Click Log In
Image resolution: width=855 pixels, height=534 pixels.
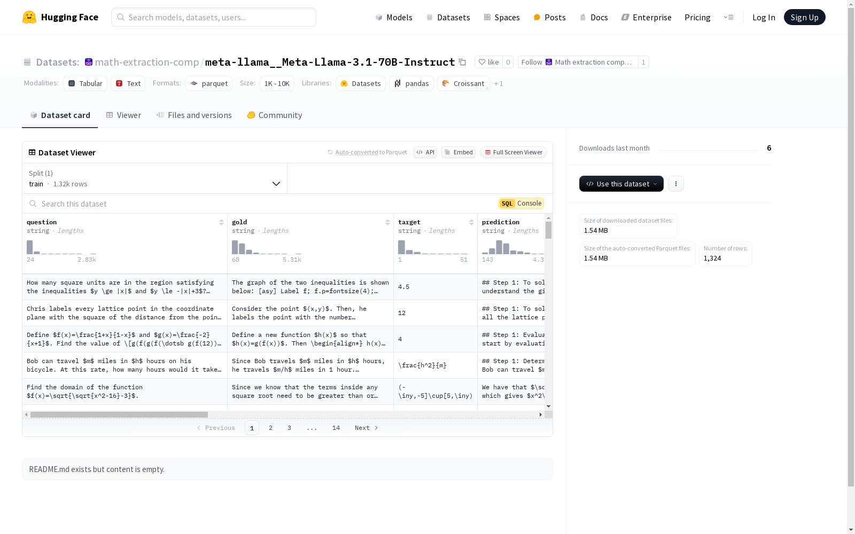click(x=764, y=17)
